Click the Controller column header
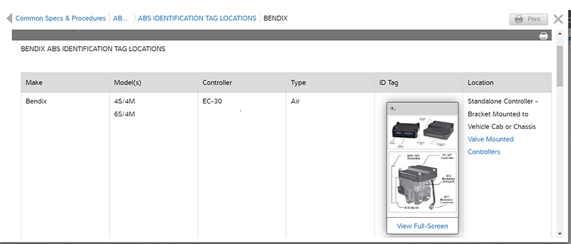Image resolution: width=571 pixels, height=244 pixels. pyautogui.click(x=242, y=83)
